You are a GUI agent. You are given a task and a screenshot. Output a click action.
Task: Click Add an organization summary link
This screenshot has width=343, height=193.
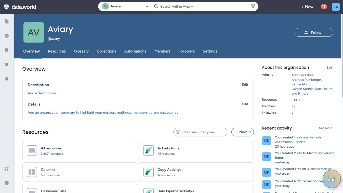(103, 112)
